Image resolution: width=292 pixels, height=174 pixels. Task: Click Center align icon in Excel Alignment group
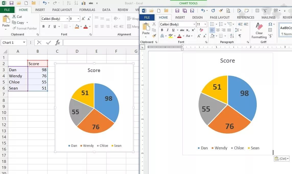pos(102,26)
